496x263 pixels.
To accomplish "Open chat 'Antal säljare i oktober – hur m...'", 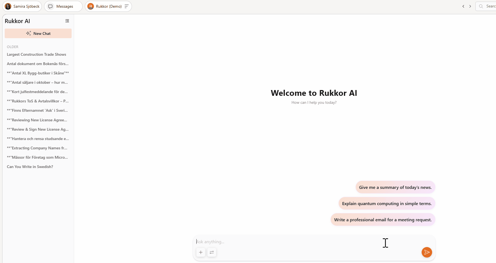I will point(38,82).
